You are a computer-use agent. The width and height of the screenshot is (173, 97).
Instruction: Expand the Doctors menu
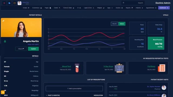119,8
